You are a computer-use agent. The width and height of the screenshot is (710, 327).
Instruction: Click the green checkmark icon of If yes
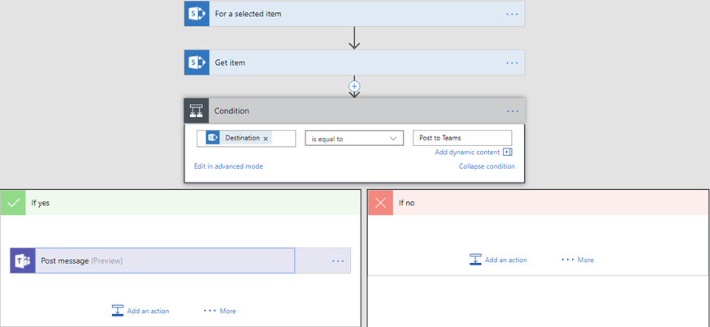[13, 203]
